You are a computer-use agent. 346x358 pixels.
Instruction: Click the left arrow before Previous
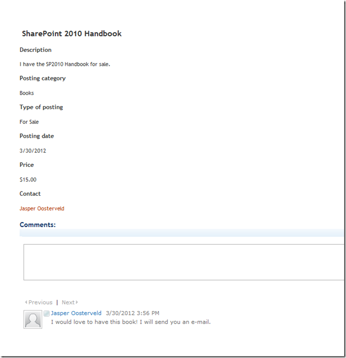point(26,302)
